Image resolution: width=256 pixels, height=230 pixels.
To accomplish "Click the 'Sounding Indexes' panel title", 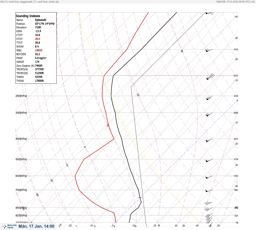I will point(28,16).
